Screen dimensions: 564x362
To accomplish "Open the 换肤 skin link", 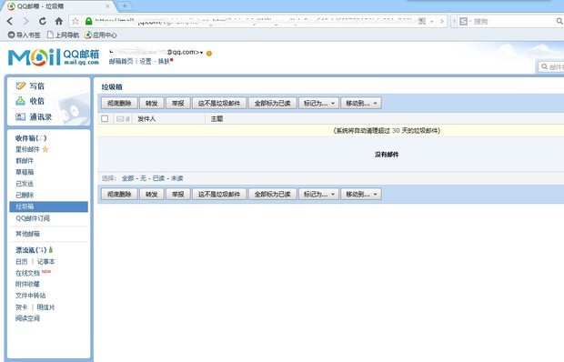I will pos(164,62).
